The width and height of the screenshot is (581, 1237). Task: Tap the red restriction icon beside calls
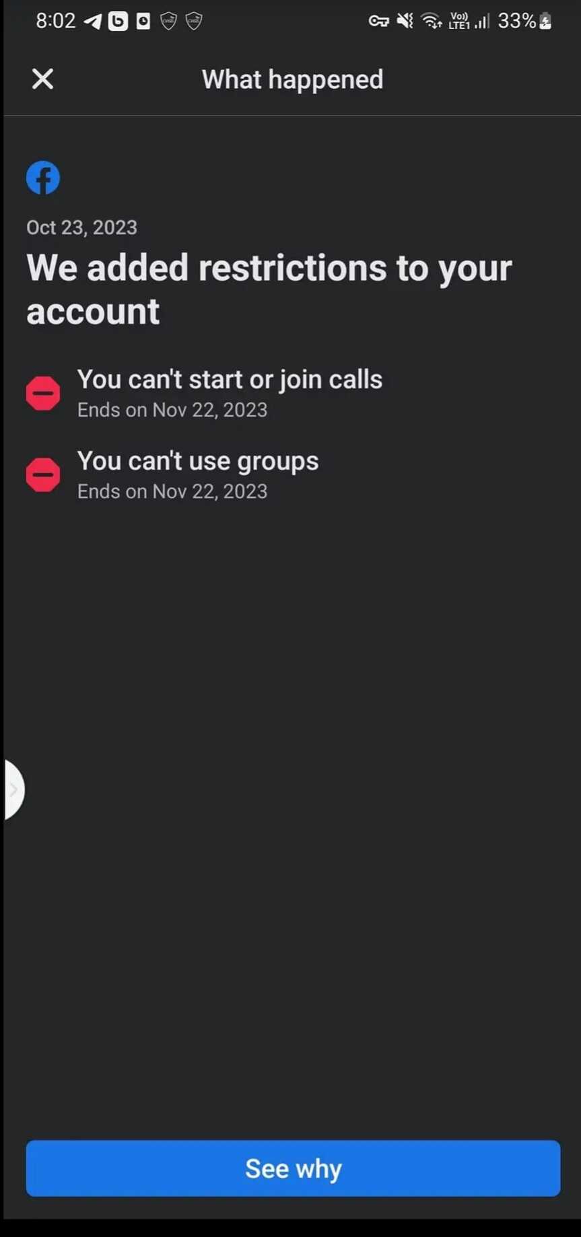43,393
